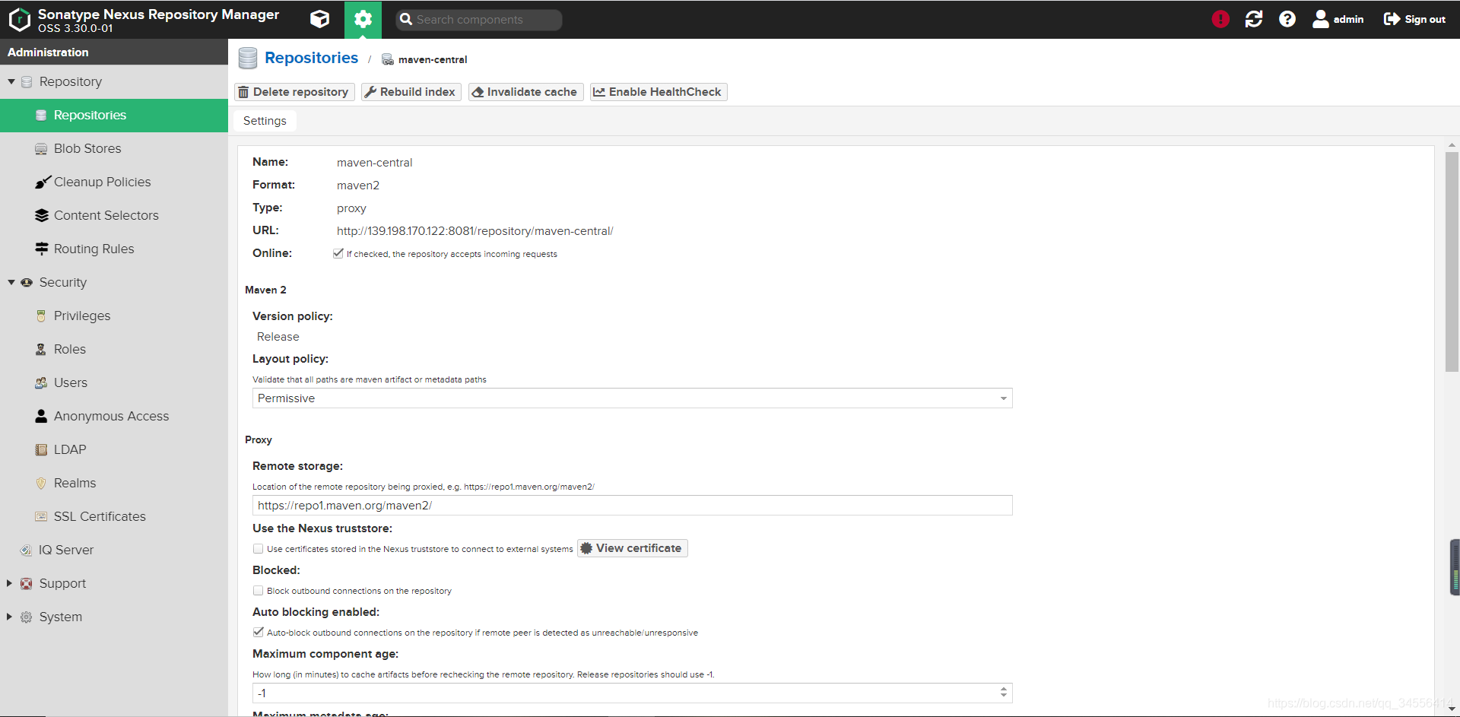This screenshot has width=1460, height=717.
Task: Focus the Search components field
Action: pyautogui.click(x=479, y=20)
